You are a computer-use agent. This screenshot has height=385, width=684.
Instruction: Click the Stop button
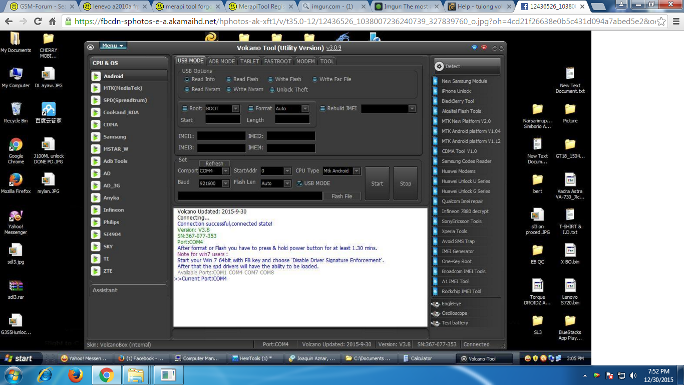(406, 183)
